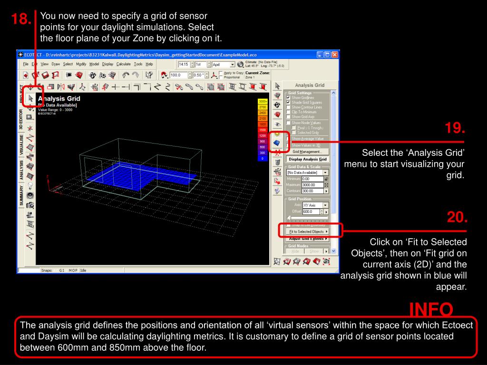487x365 pixels.
Task: Click the context Help question-mark cursor icon
Action: click(149, 75)
